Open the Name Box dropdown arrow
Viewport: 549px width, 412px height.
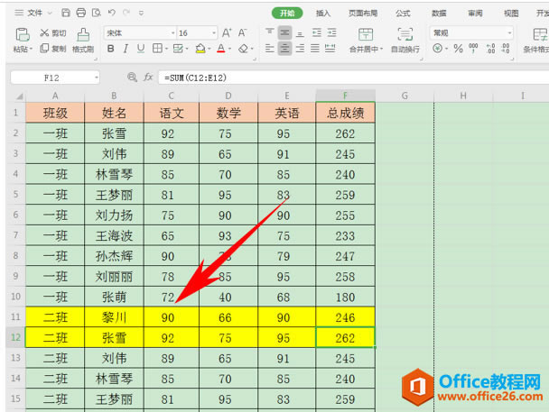tap(96, 78)
